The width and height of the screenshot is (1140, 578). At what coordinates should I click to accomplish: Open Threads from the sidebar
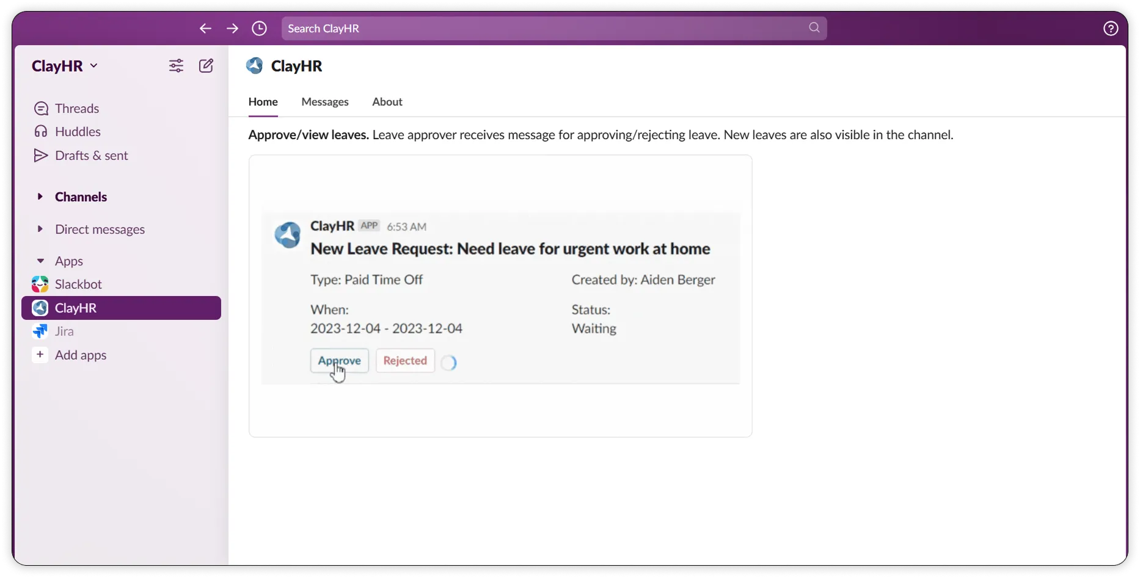[x=76, y=108]
